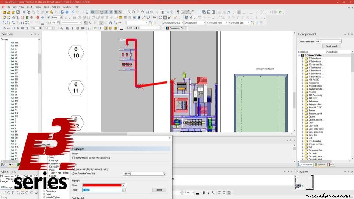Click the Reset search button
Screen dimensions: 354x199
click(332, 46)
